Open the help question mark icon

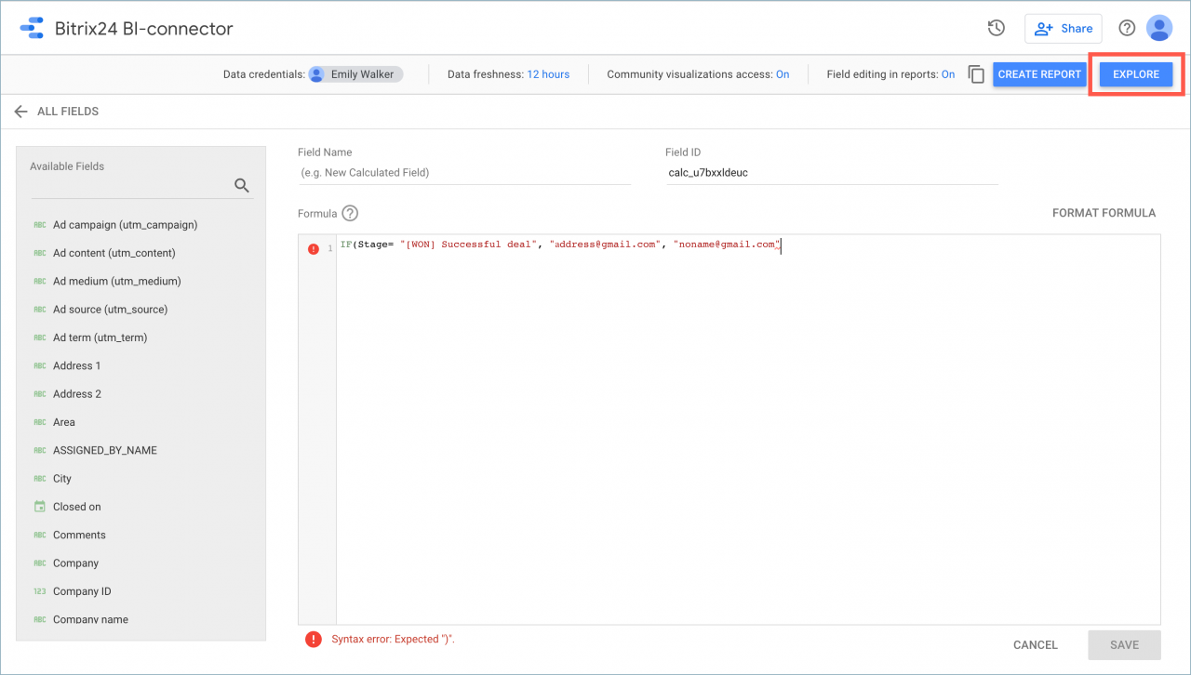(1127, 28)
